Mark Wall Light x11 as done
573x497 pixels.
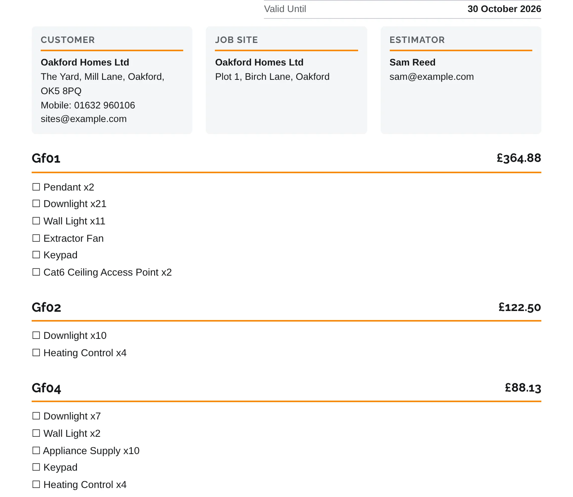(36, 221)
